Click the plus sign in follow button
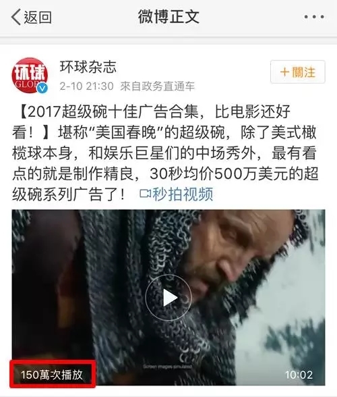The height and width of the screenshot is (397, 337). point(284,72)
